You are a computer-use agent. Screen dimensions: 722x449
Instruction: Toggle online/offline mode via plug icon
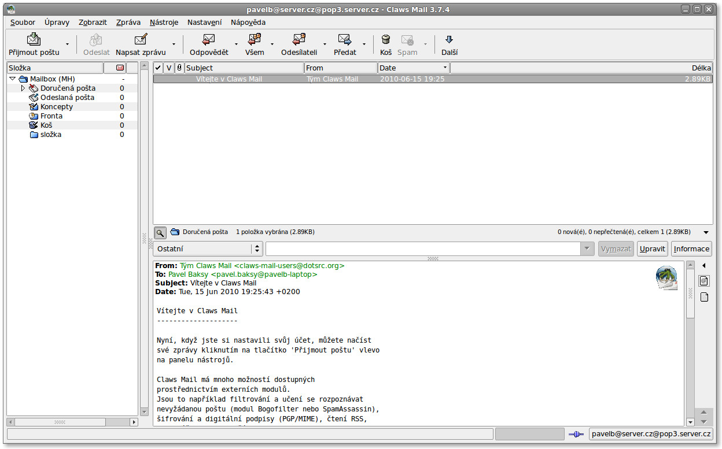point(576,434)
